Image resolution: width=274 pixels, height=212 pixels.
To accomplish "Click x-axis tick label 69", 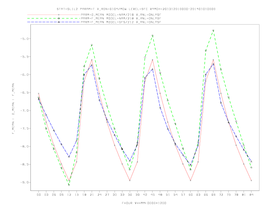I will point(213,195).
